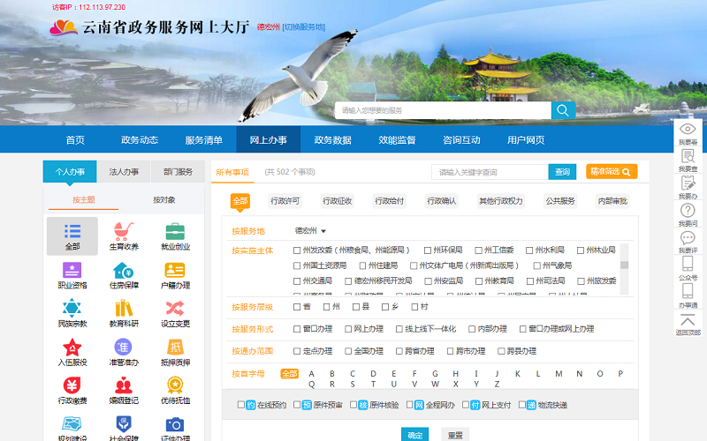This screenshot has height=441, width=707.
Task: Click the 重置 reset button
Action: (454, 435)
